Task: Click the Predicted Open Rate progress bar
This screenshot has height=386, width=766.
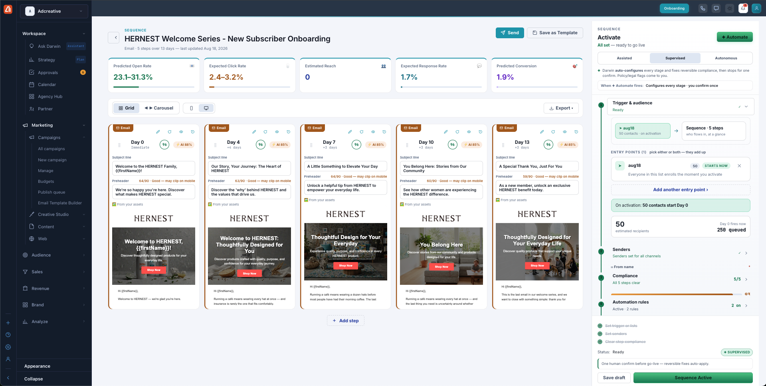Action: (154, 87)
